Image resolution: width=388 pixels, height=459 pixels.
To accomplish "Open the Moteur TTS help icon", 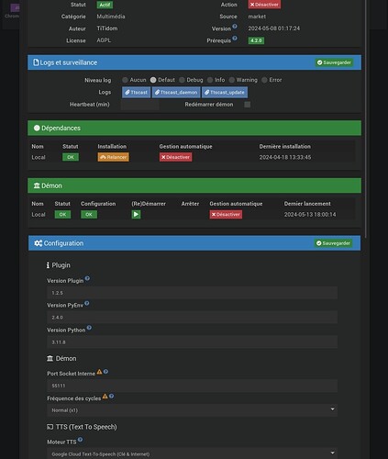I will 80,440.
